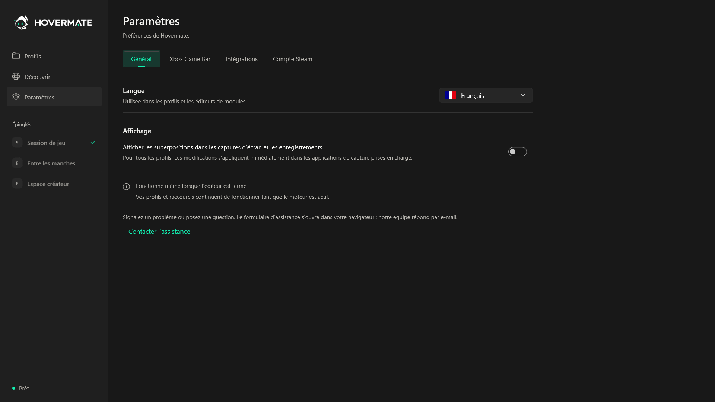Click 'Fonctionne même lorsque l'éditeur est fermé' text
715x402 pixels.
[x=191, y=186]
